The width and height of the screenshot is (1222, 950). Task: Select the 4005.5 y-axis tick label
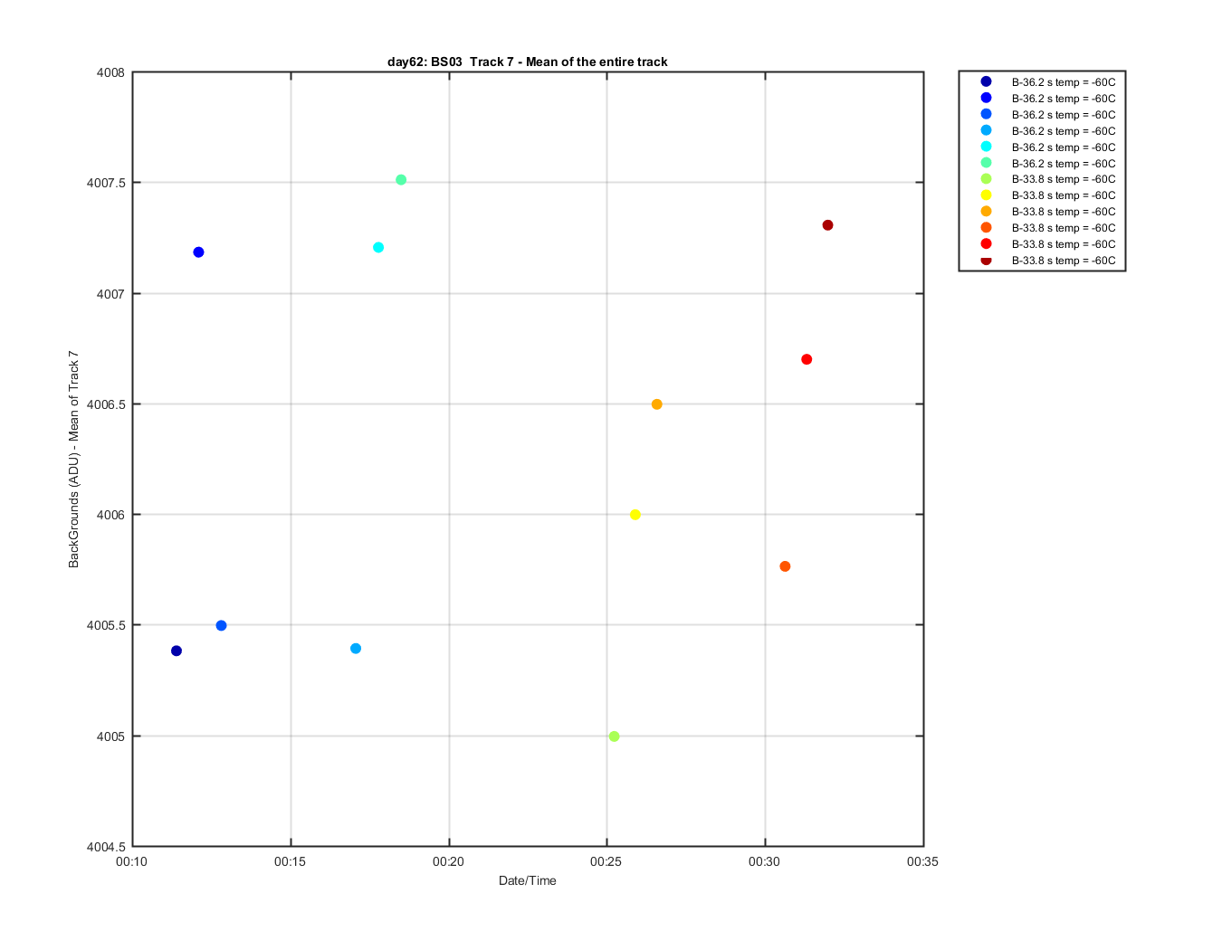pyautogui.click(x=106, y=625)
